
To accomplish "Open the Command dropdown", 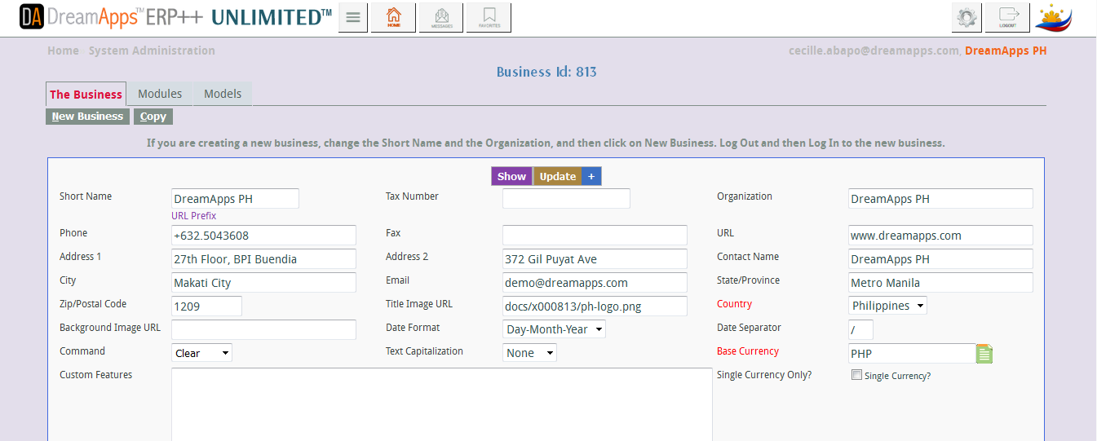I will point(201,353).
